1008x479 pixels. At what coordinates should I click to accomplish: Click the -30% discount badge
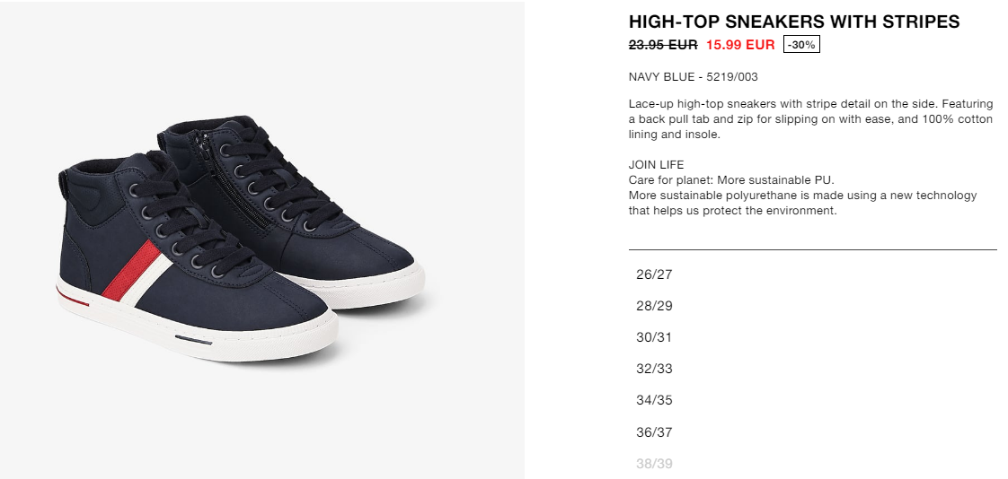tap(801, 45)
